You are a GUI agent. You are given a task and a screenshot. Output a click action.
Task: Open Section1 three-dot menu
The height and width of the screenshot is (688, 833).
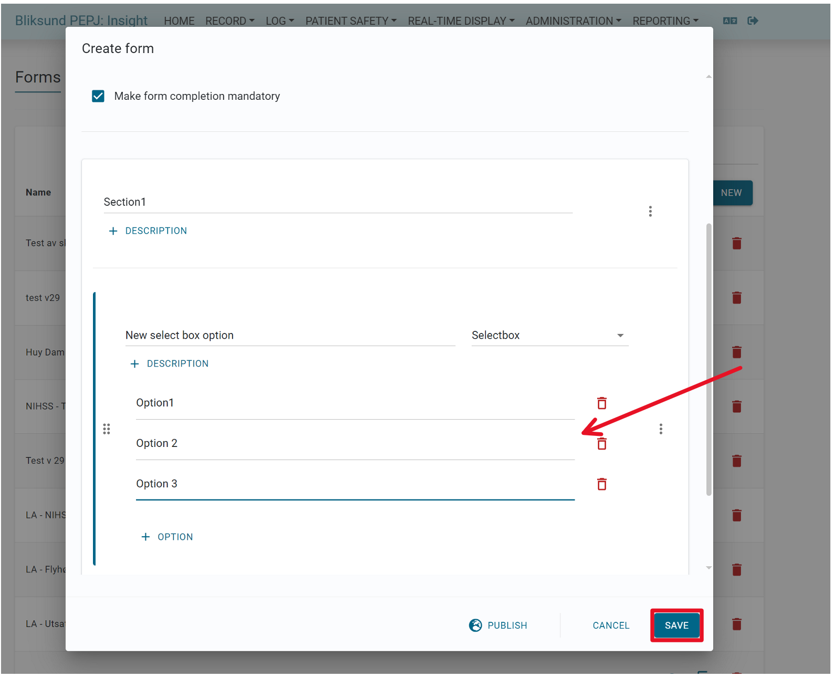pyautogui.click(x=650, y=211)
